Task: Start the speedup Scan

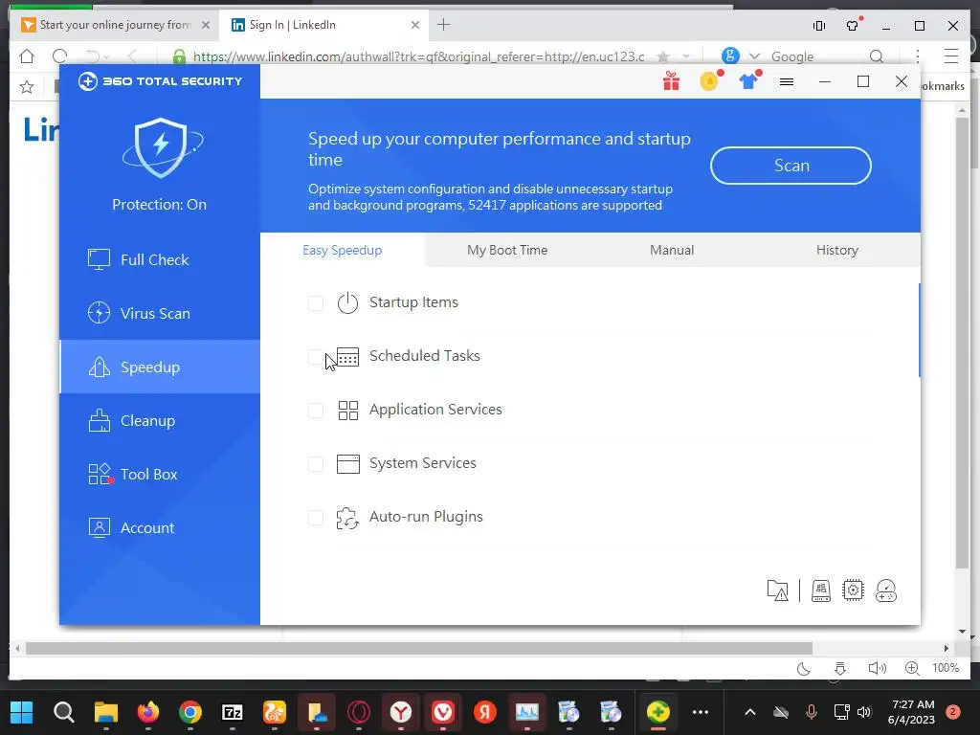Action: 791,166
